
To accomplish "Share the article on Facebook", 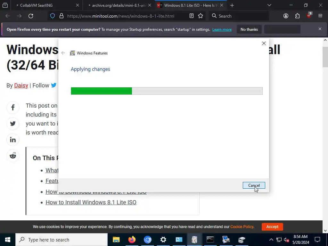I will [13, 108].
